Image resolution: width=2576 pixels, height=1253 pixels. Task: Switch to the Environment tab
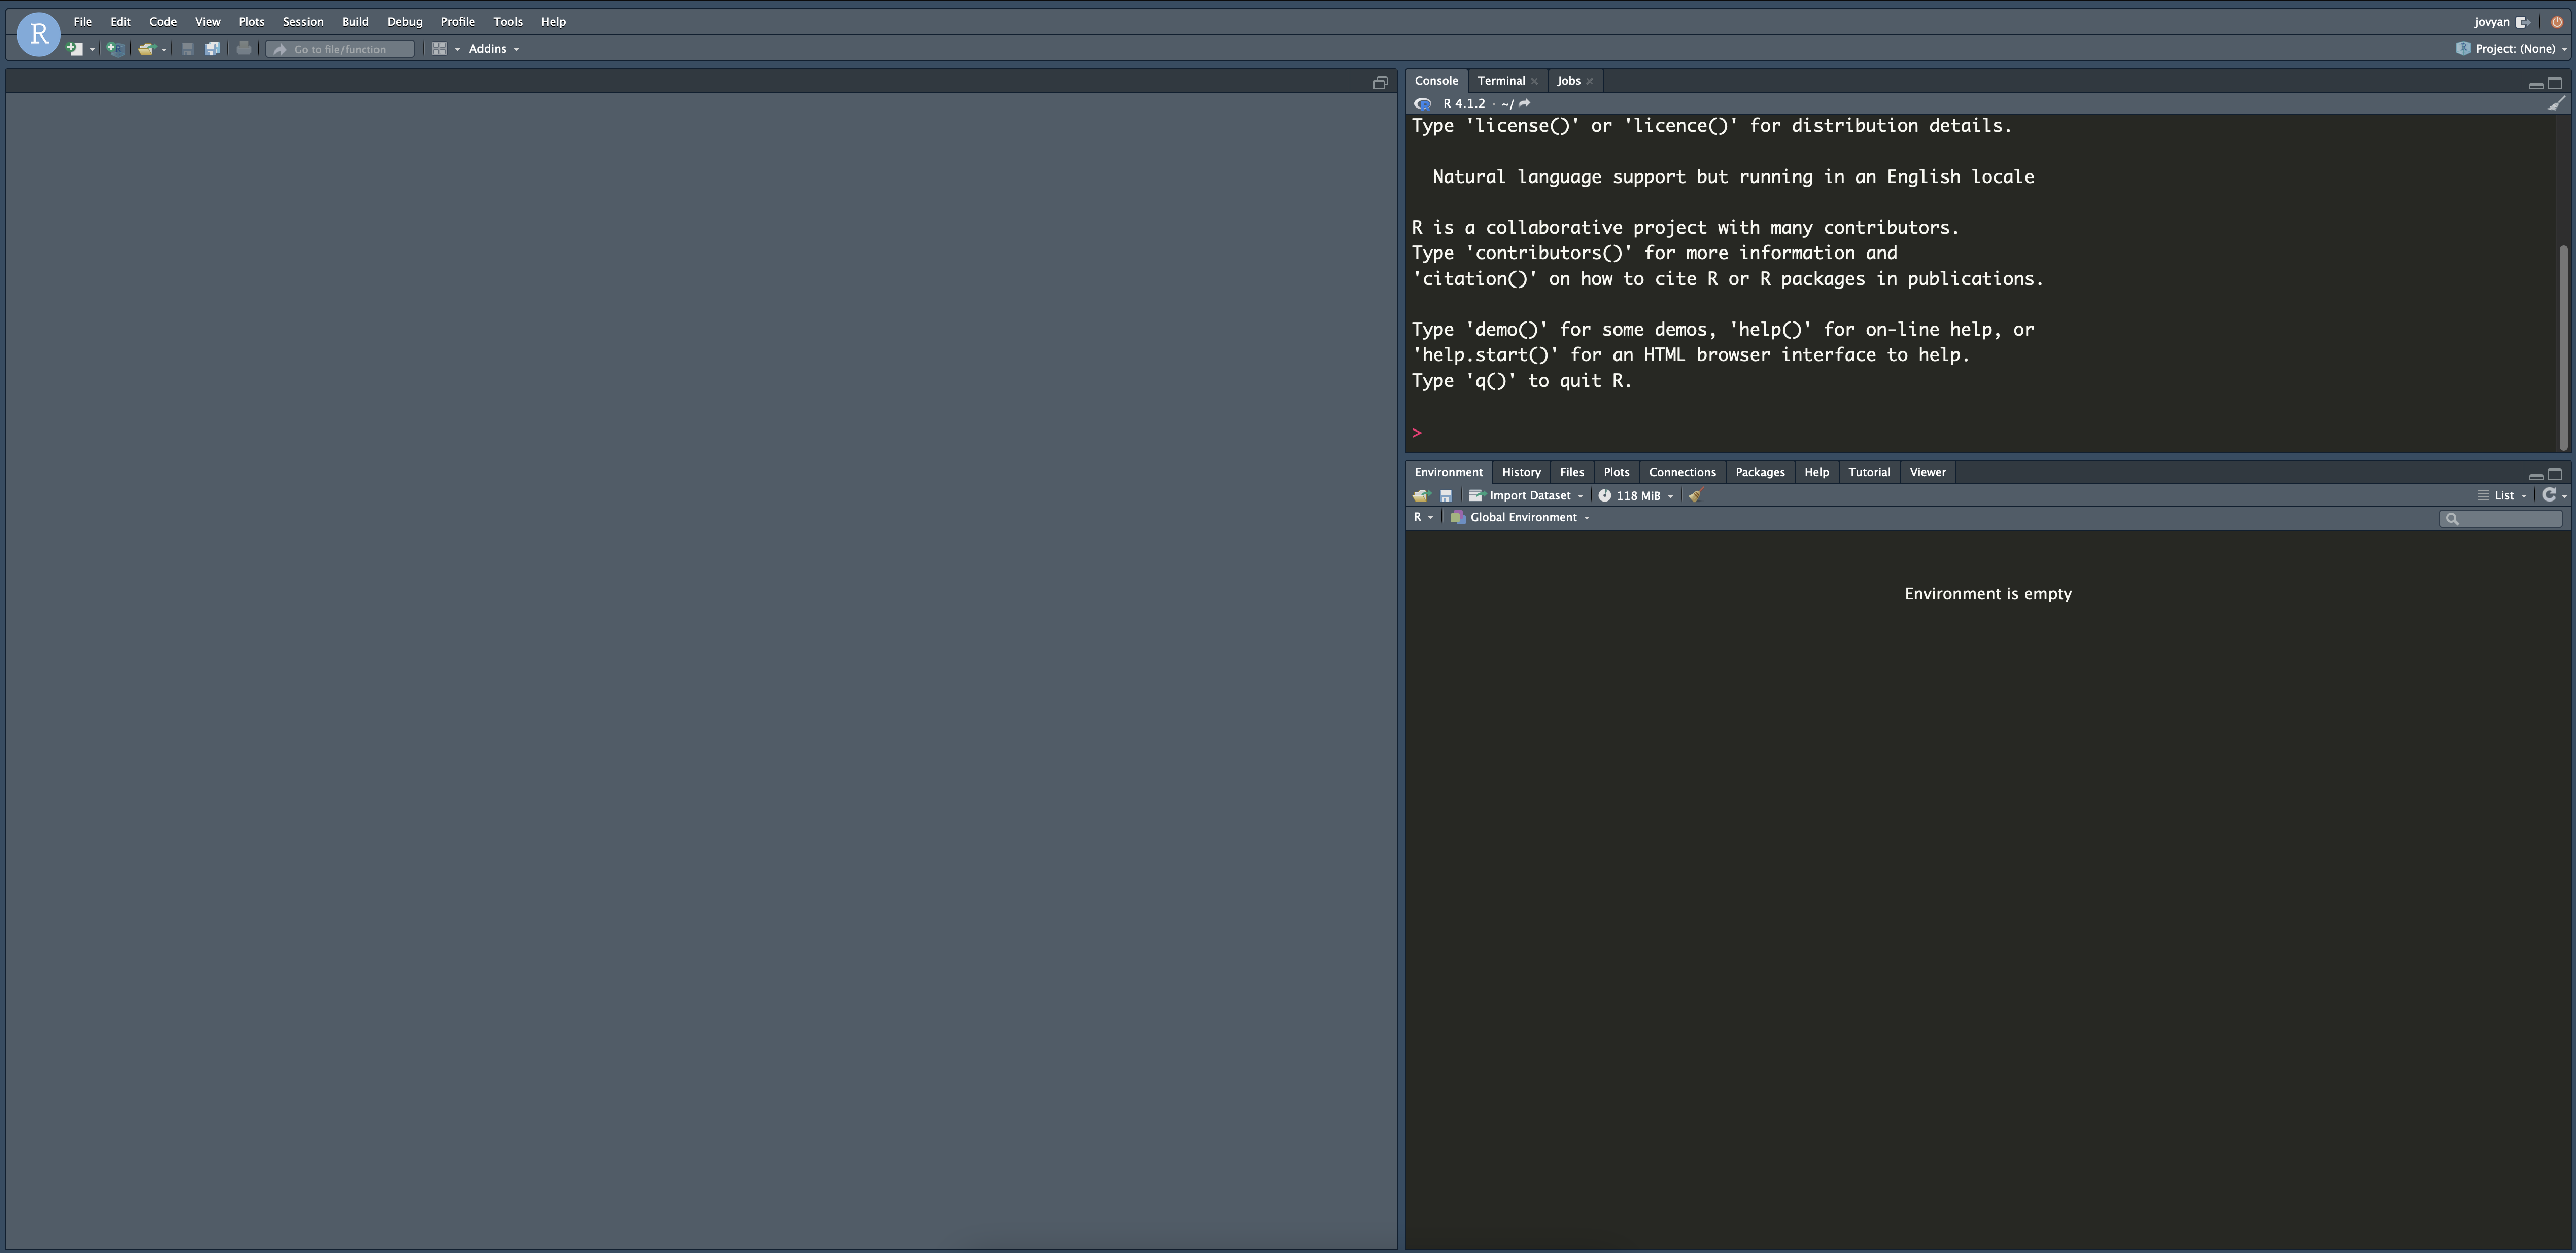[1448, 473]
